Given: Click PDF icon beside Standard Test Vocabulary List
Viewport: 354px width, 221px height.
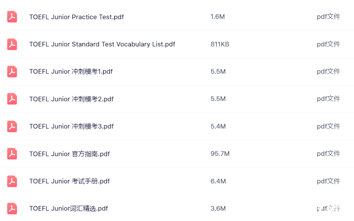Looking at the screenshot, I should (x=12, y=44).
